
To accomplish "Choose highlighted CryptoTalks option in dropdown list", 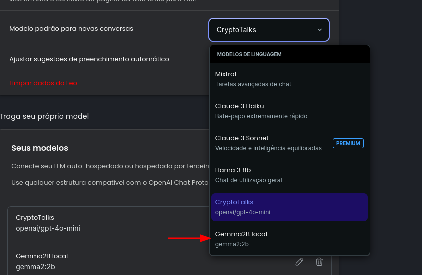I will tap(289, 207).
